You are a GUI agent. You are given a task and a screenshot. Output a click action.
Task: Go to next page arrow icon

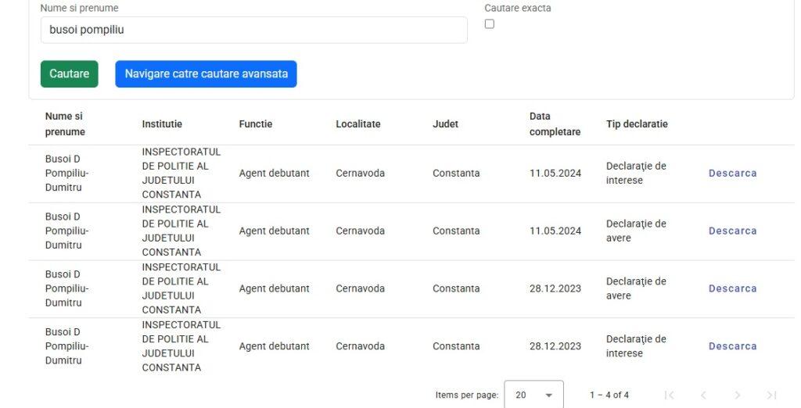tap(737, 395)
